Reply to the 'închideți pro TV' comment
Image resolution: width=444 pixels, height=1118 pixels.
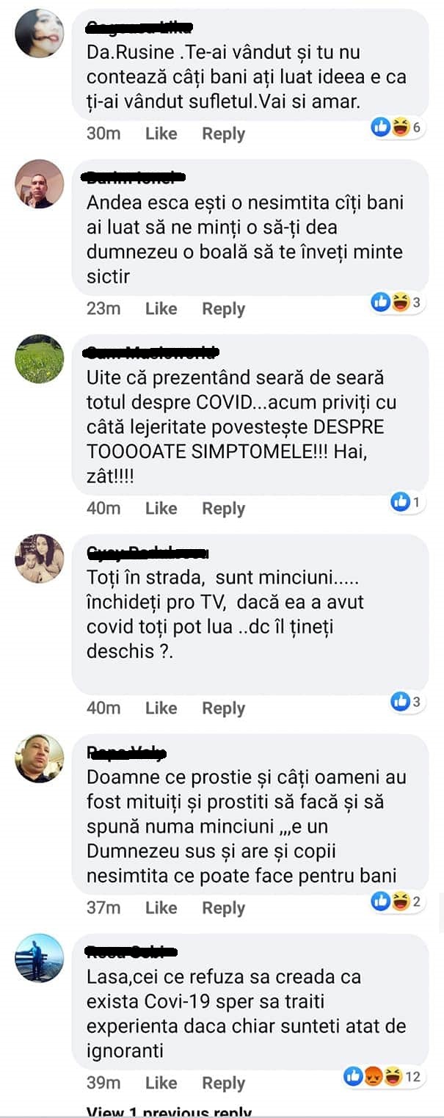(x=223, y=708)
